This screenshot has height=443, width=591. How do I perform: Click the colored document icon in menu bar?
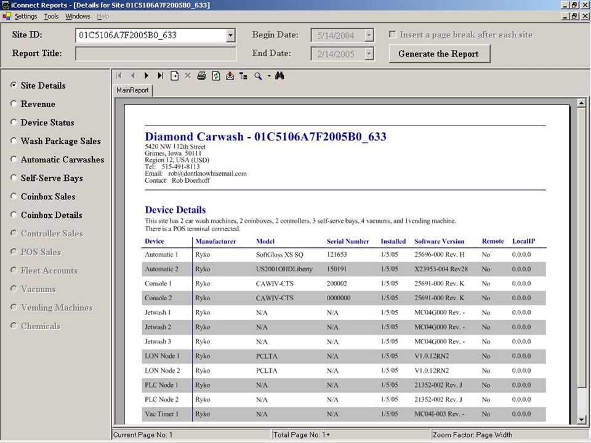6,16
